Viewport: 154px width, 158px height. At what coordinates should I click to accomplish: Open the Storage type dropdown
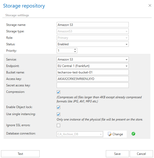[93, 31]
